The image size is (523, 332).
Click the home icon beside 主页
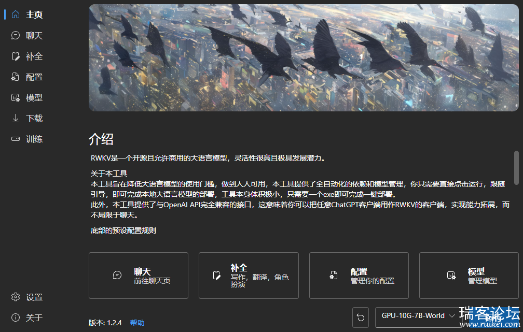16,15
